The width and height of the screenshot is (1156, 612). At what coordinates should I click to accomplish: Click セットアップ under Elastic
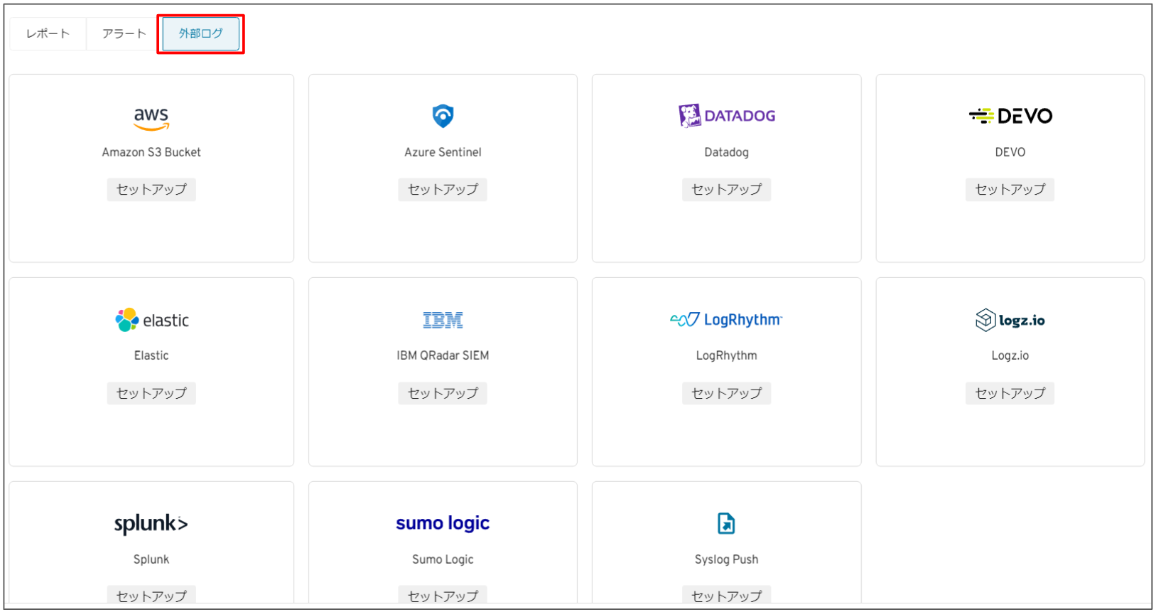tap(151, 393)
